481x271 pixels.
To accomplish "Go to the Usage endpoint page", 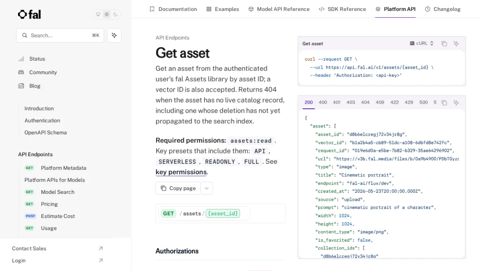I will coord(49,228).
